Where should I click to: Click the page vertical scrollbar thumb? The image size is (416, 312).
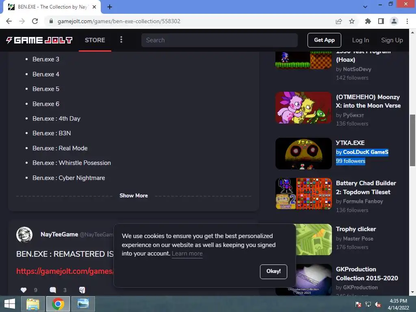click(x=412, y=141)
